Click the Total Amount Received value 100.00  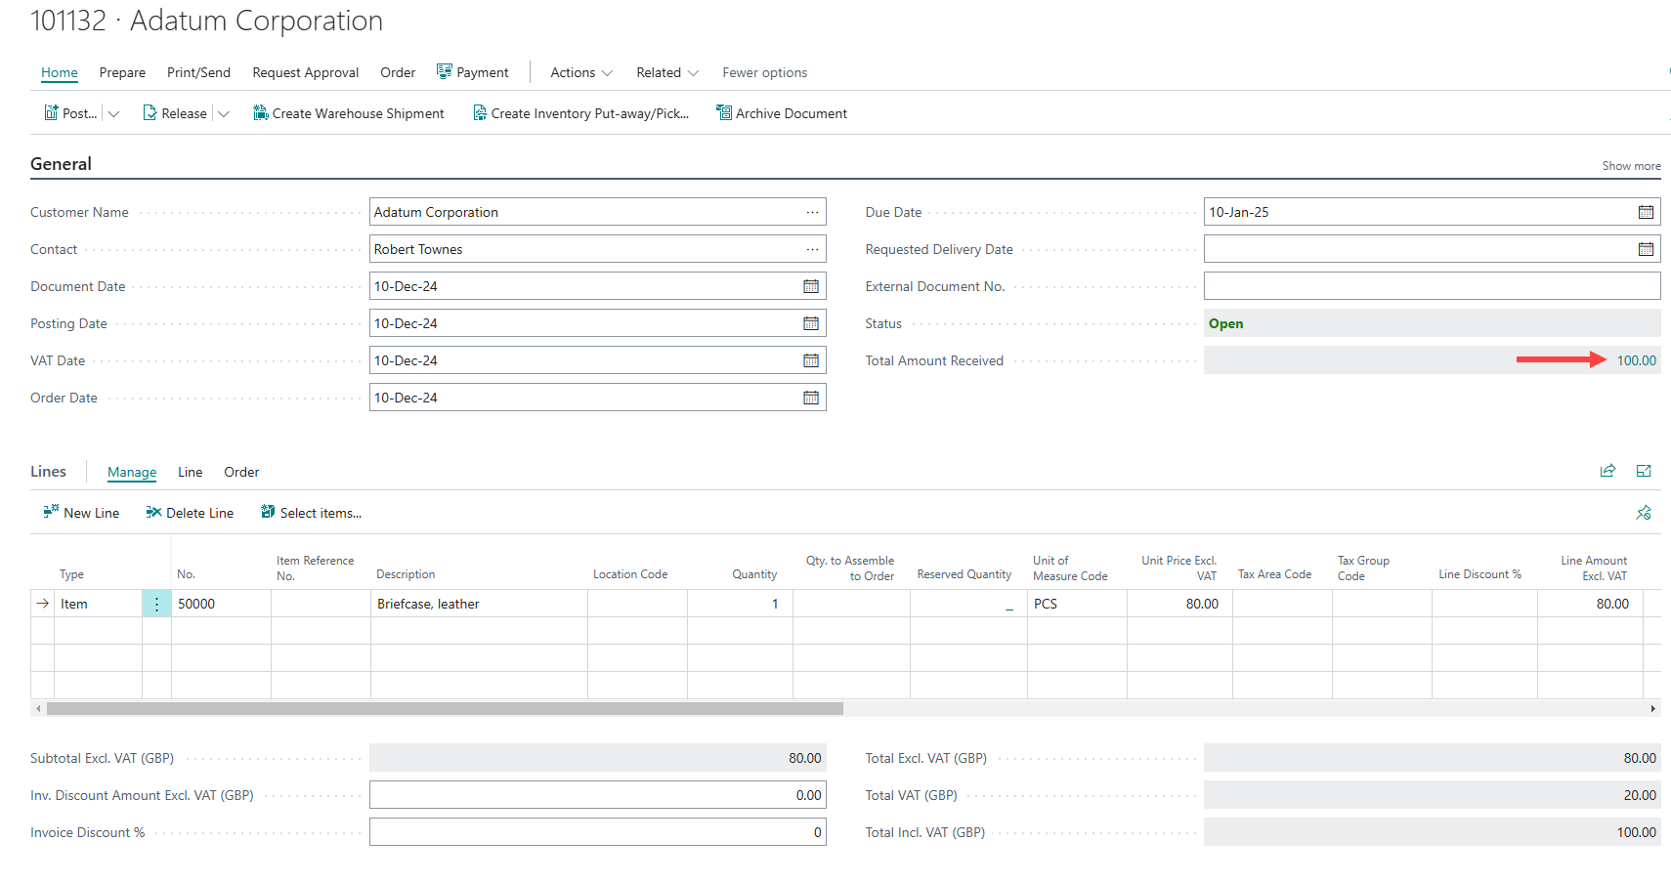coord(1636,360)
